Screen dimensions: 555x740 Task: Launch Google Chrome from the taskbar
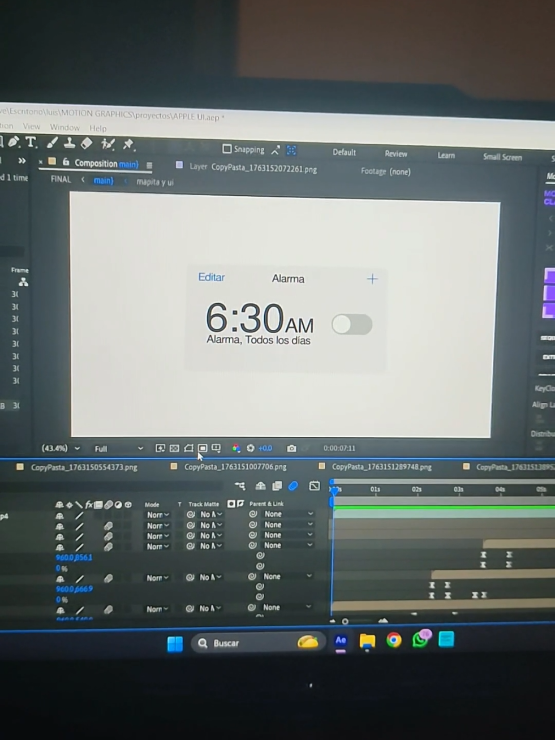pos(394,640)
